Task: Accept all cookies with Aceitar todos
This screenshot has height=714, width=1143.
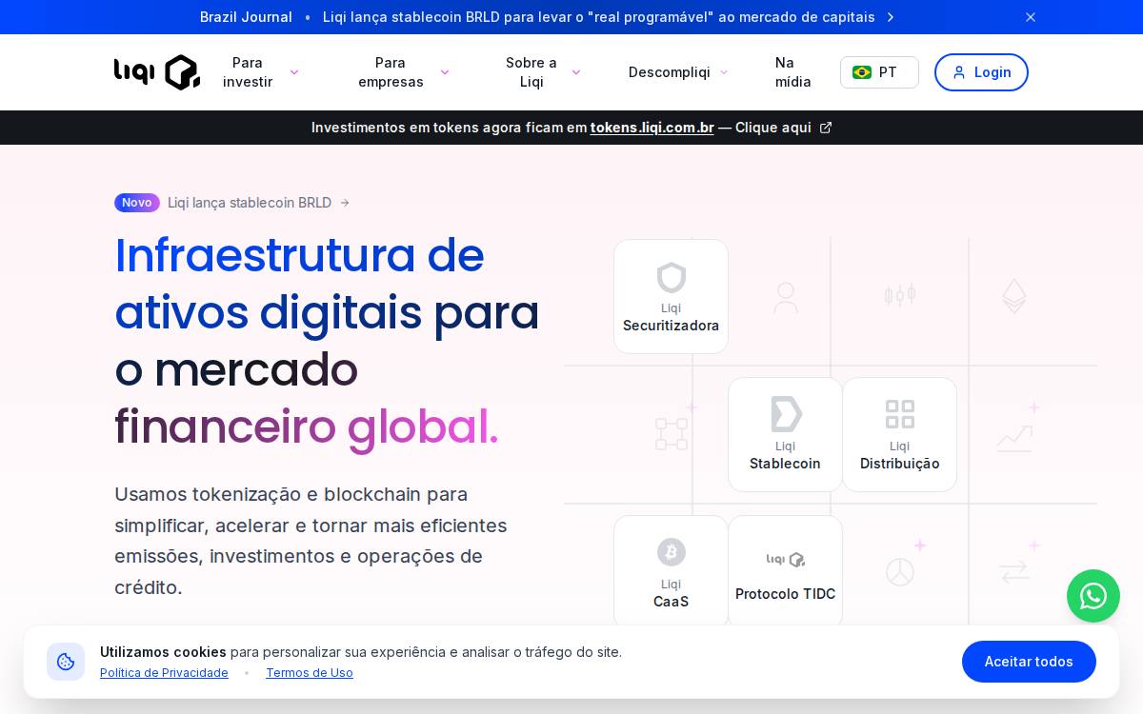Action: tap(1029, 662)
